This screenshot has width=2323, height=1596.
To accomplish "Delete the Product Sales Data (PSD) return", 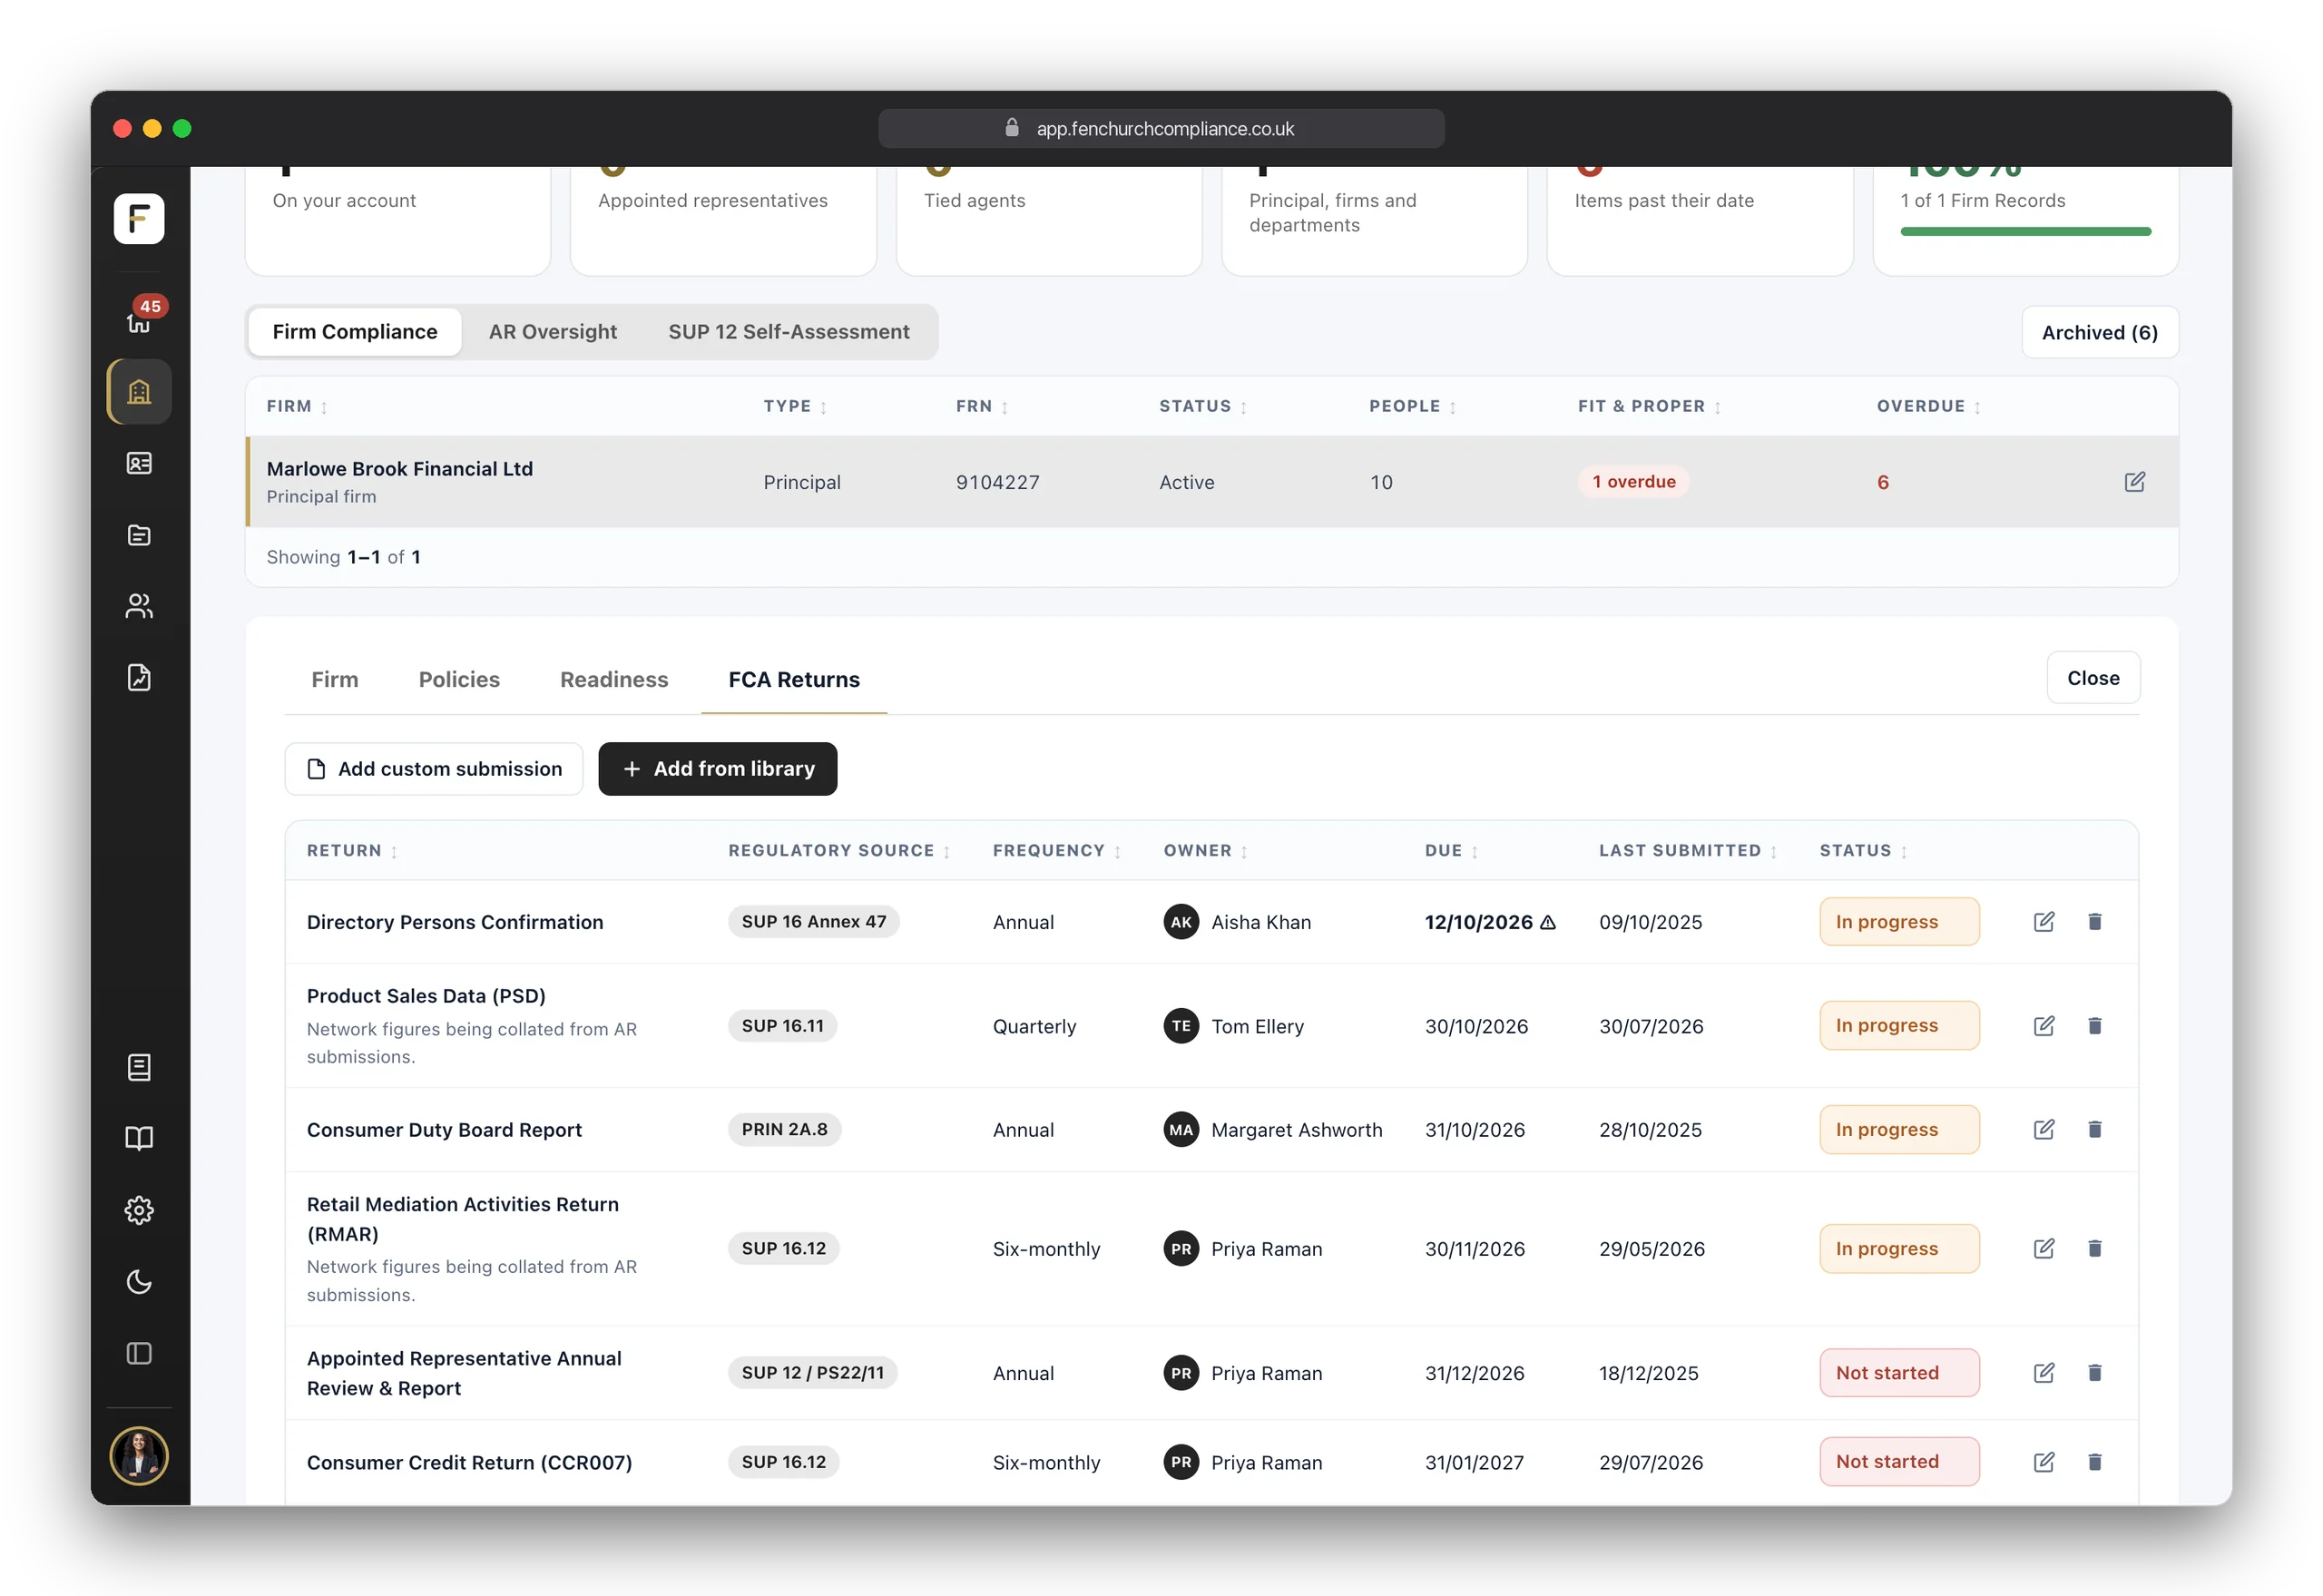I will click(x=2094, y=1026).
